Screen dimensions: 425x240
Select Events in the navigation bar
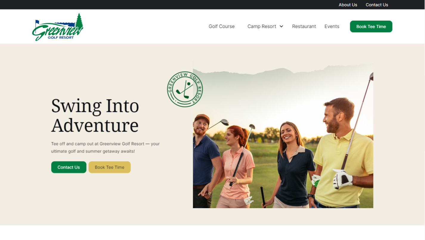(x=332, y=27)
